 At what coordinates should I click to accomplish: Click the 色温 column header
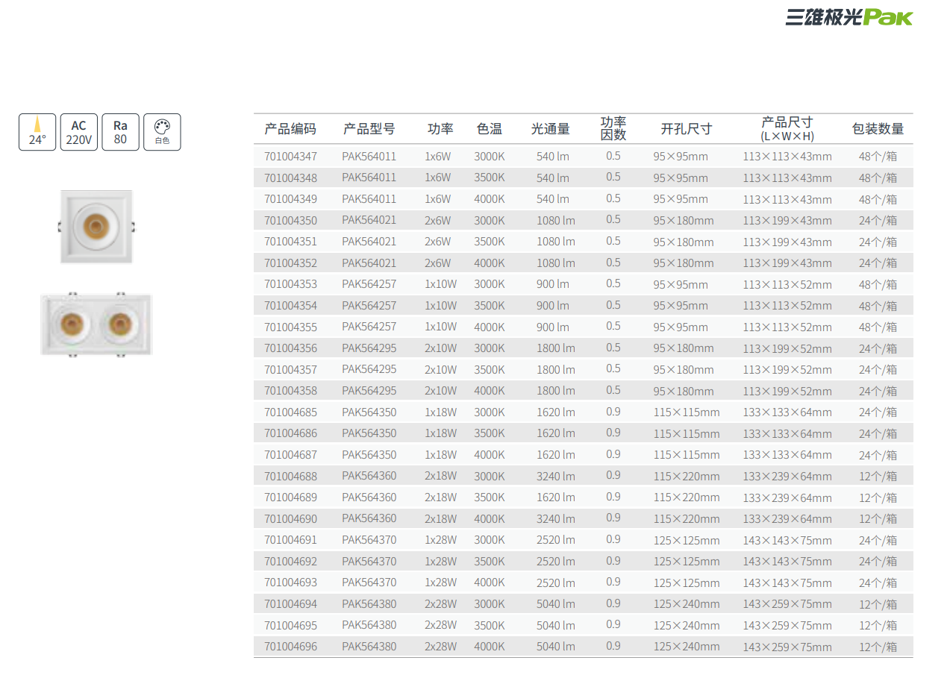tap(489, 129)
